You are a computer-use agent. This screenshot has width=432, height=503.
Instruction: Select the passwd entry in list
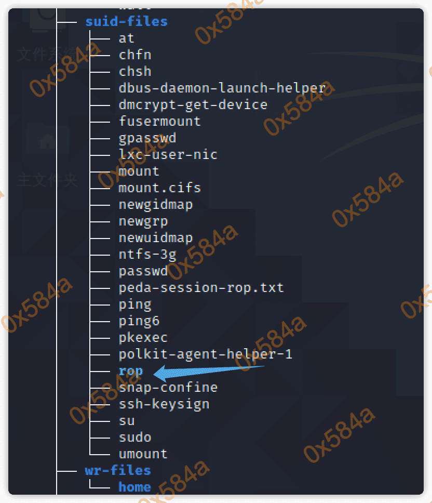(x=143, y=271)
